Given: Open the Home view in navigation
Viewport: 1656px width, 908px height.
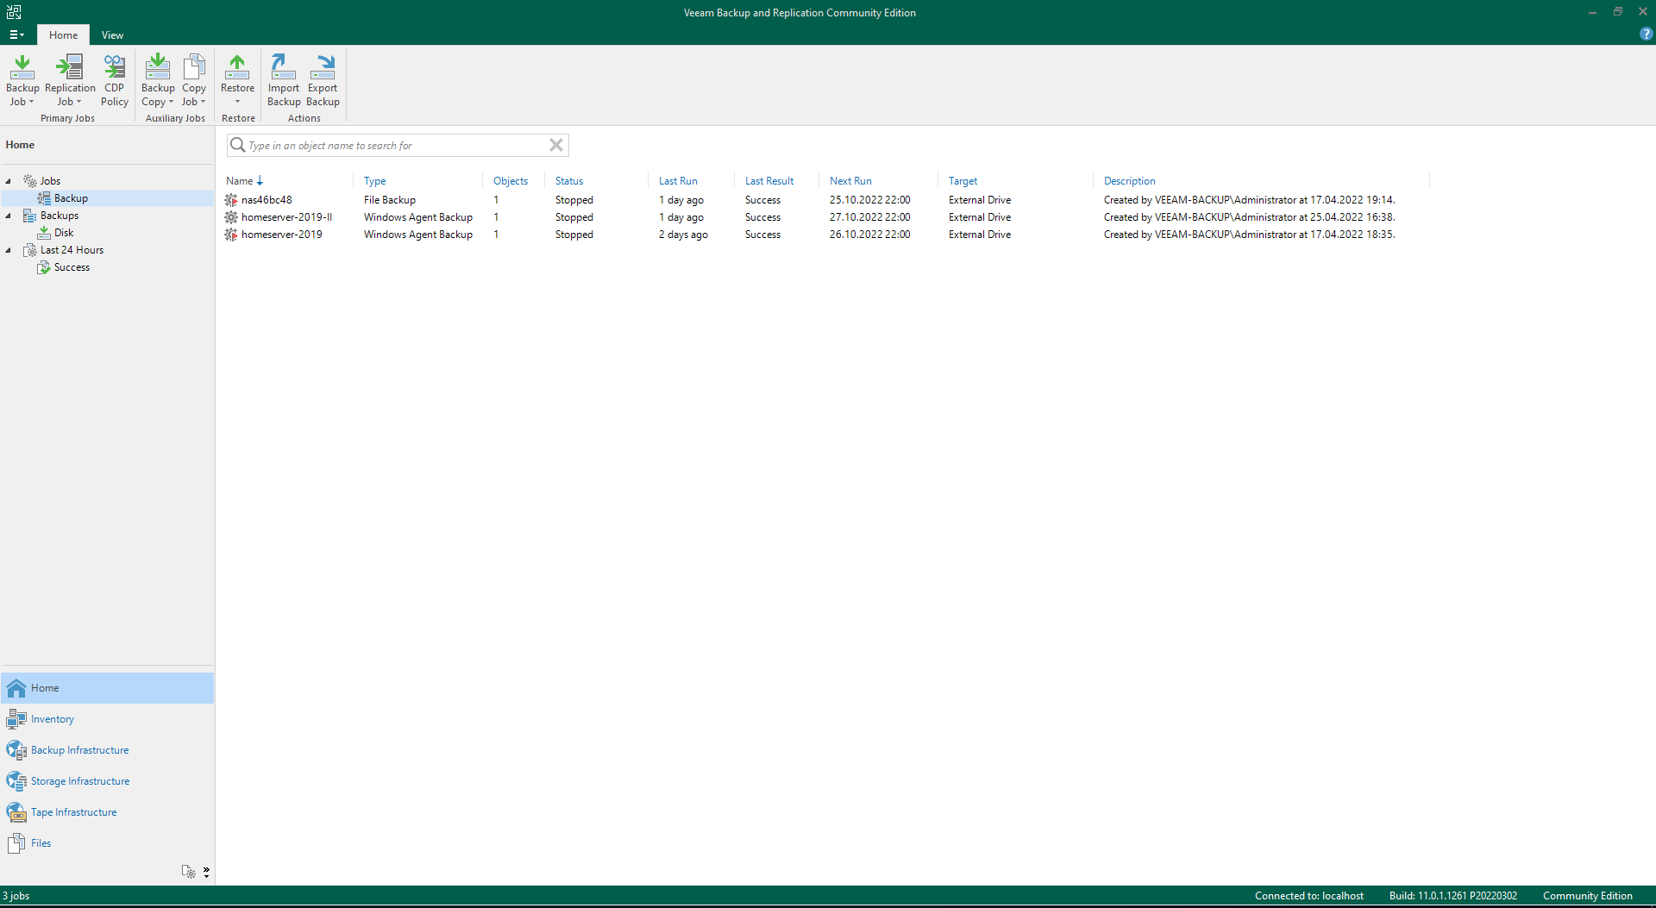Looking at the screenshot, I should [x=107, y=688].
